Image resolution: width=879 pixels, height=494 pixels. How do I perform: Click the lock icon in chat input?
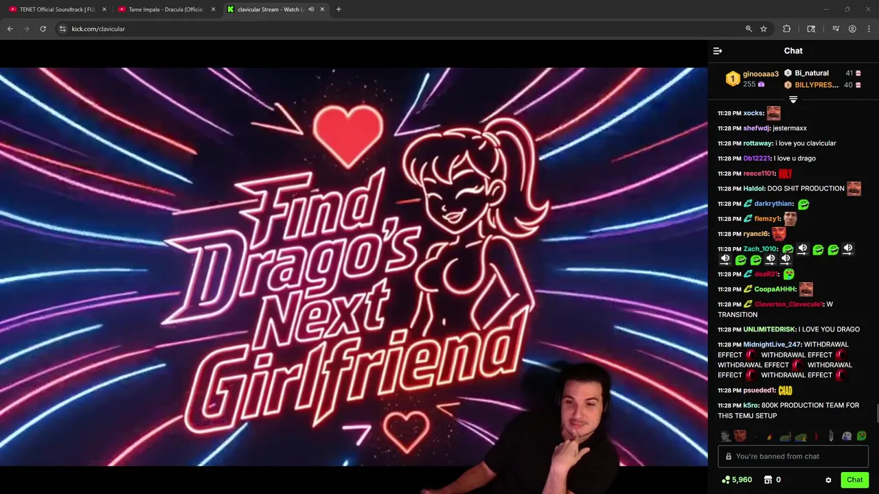(x=729, y=456)
